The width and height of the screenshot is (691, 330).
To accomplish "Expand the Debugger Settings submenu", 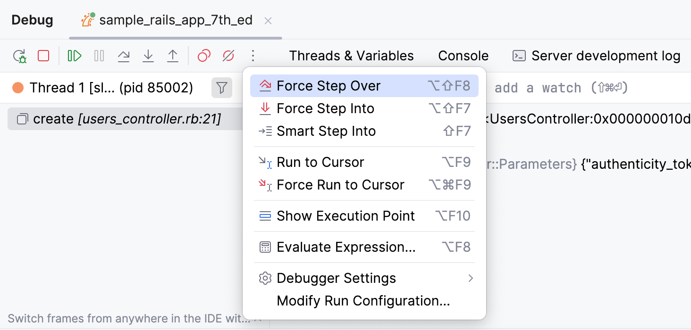I will (x=336, y=278).
